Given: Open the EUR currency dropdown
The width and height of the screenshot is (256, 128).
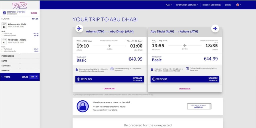Looking at the screenshot, I should (34, 77).
